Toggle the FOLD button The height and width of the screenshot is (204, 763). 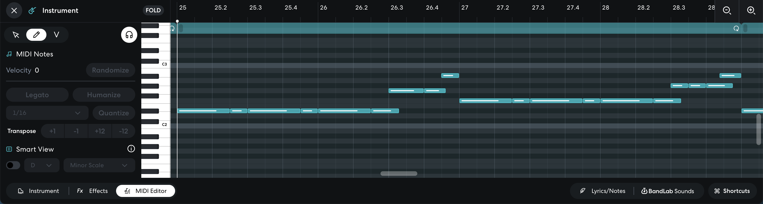(153, 10)
